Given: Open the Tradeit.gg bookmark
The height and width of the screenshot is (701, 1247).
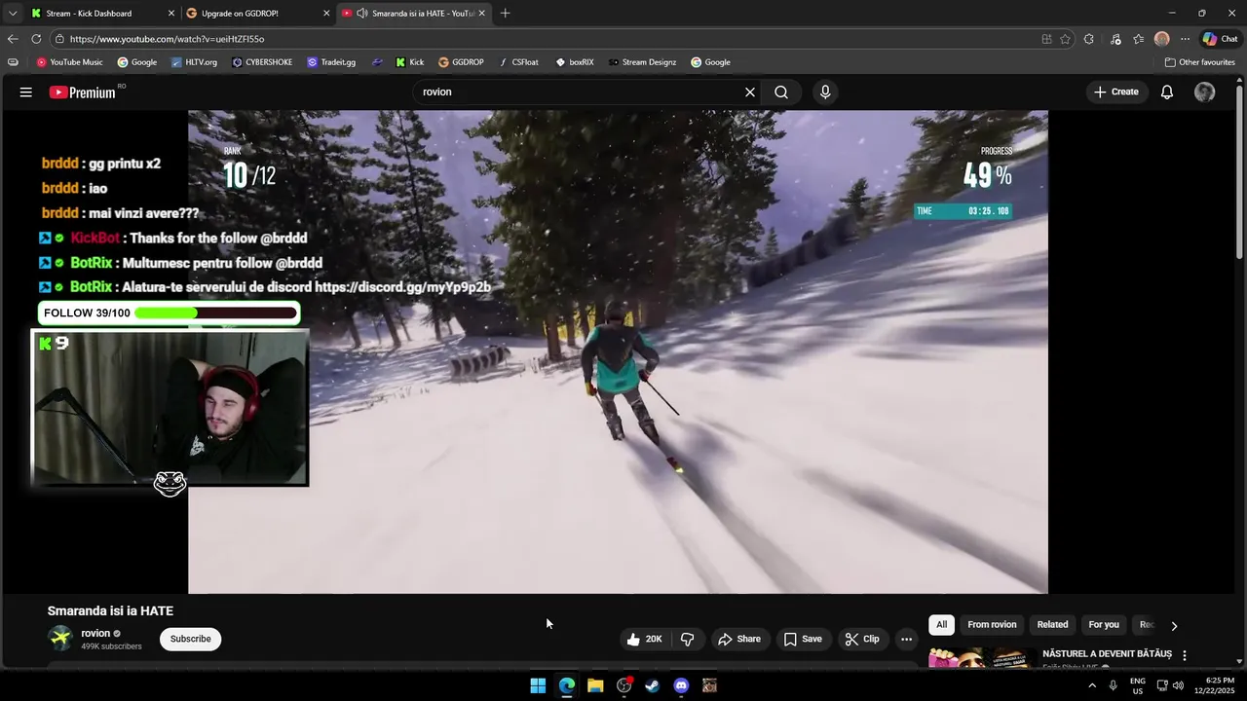Looking at the screenshot, I should tap(331, 62).
